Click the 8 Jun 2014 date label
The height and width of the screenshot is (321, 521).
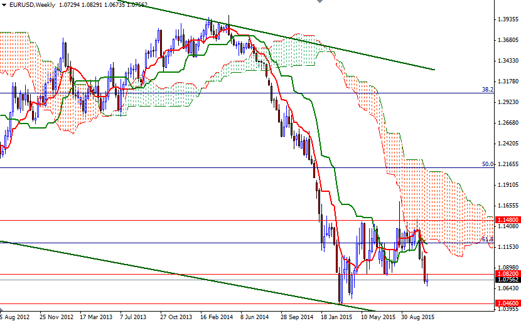pos(254,317)
